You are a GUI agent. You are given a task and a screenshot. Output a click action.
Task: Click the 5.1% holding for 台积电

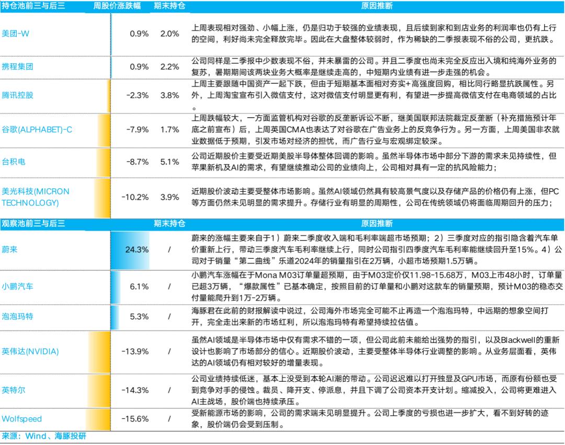click(169, 162)
